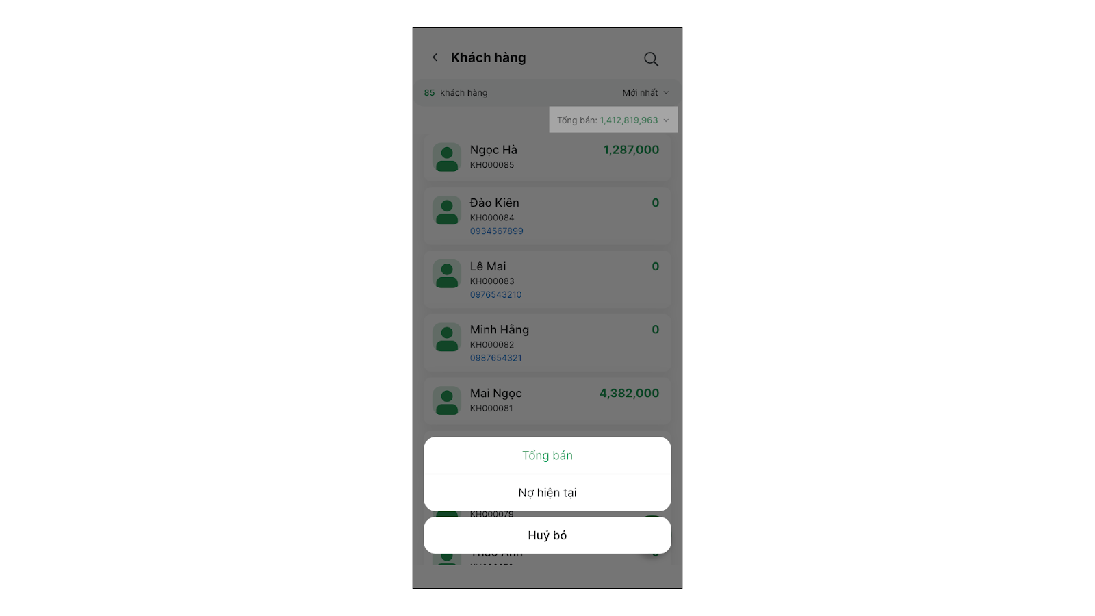Select Tổng bán in the action sheet
Image resolution: width=1095 pixels, height=616 pixels.
[547, 456]
